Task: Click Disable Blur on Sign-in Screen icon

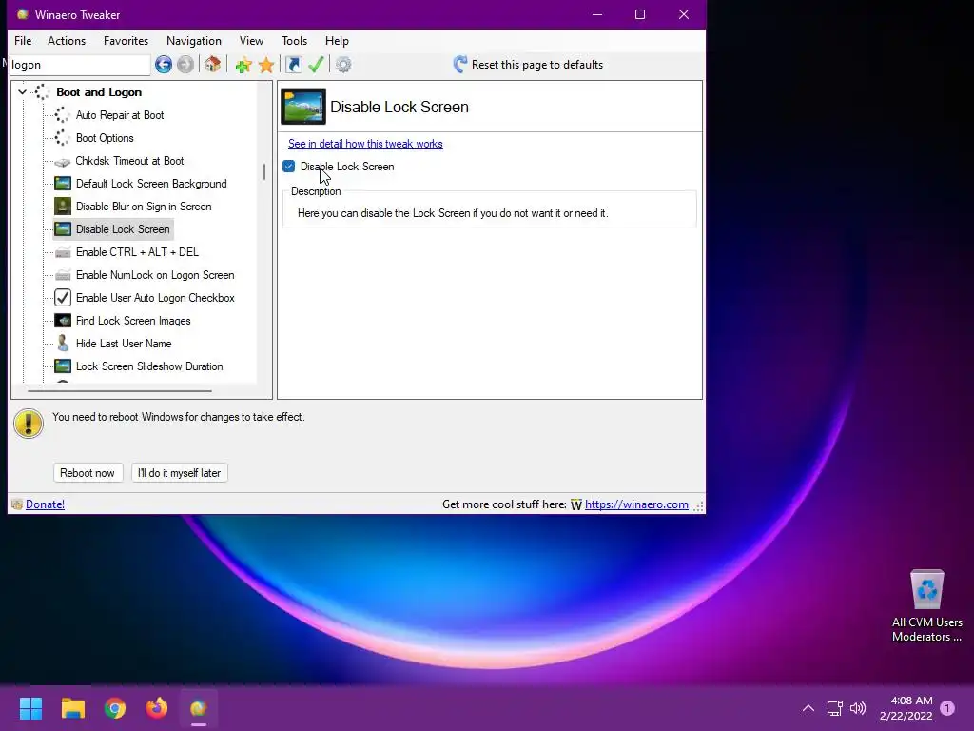Action: (x=63, y=207)
